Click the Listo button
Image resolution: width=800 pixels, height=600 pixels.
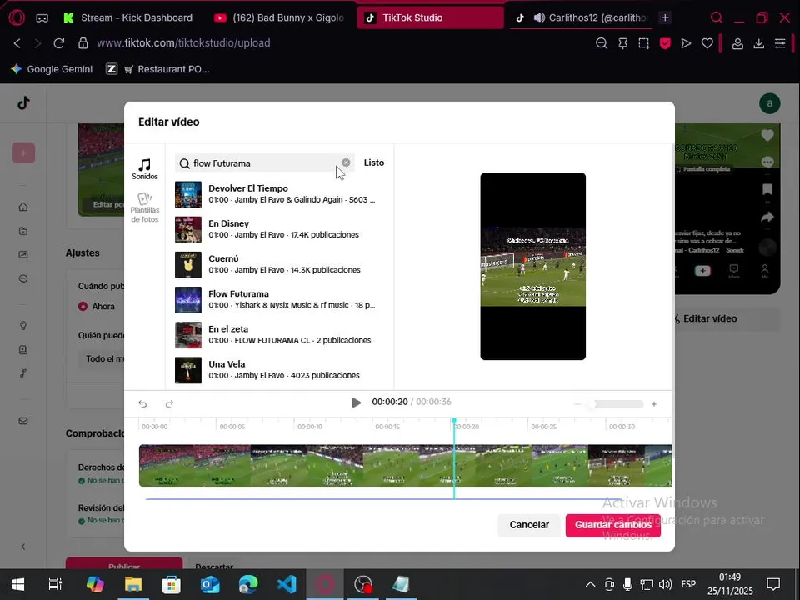point(374,162)
